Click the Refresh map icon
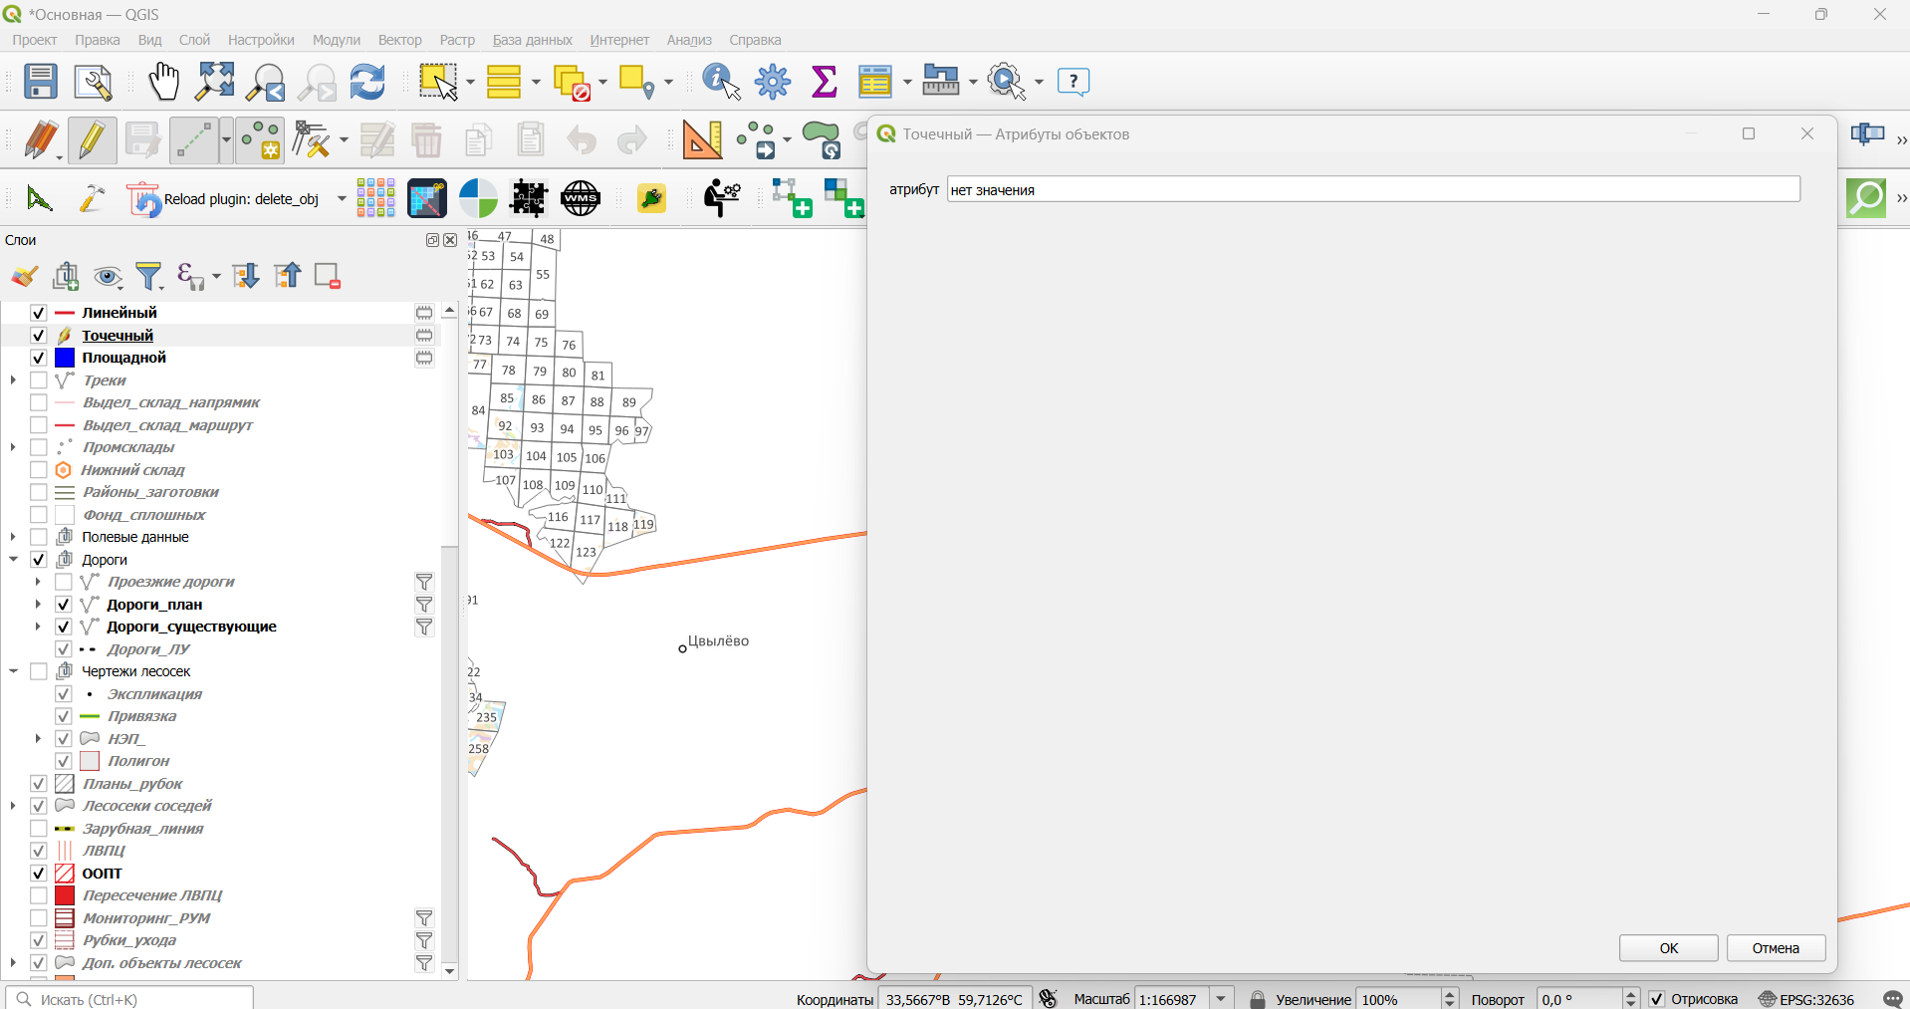The height and width of the screenshot is (1009, 1910). tap(367, 82)
